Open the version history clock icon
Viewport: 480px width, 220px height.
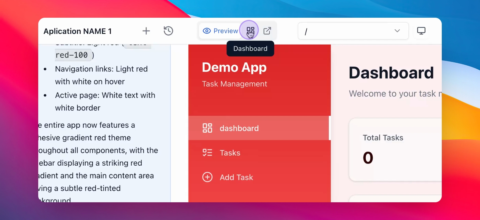(168, 31)
